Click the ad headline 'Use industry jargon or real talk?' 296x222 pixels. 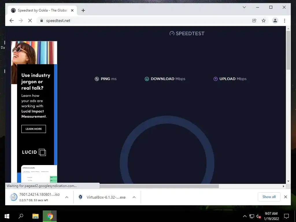click(36, 82)
